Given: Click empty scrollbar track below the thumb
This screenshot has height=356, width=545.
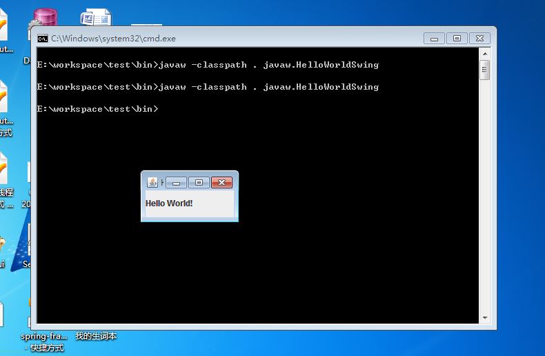Looking at the screenshot, I should 485,196.
